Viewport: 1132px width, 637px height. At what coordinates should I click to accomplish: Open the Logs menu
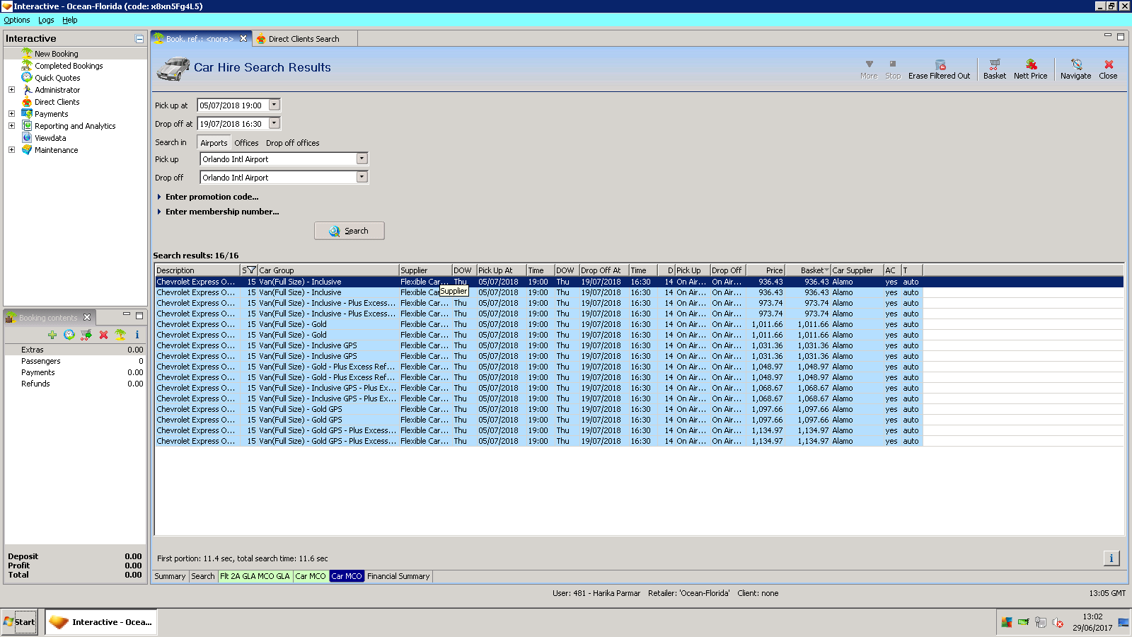[46, 20]
